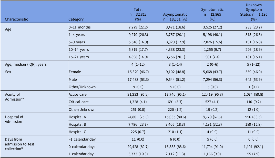The image size is (275, 158).
Task: Select the Hospital C category cell
Action: (77, 132)
